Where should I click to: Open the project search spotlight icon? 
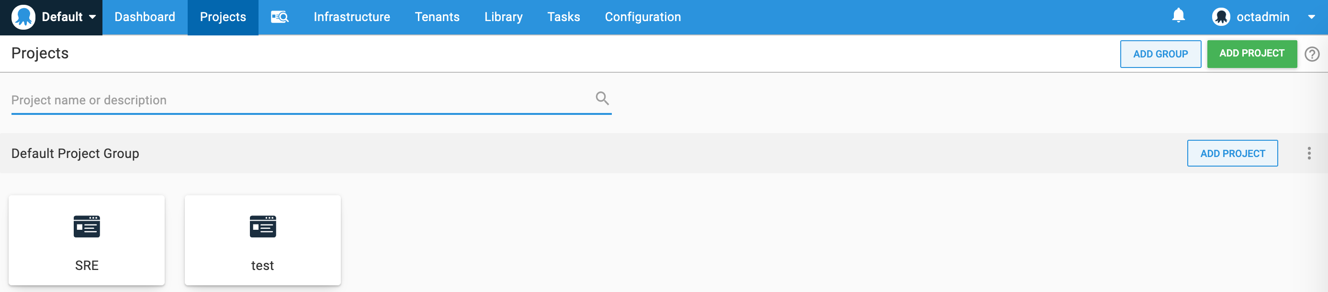(280, 17)
